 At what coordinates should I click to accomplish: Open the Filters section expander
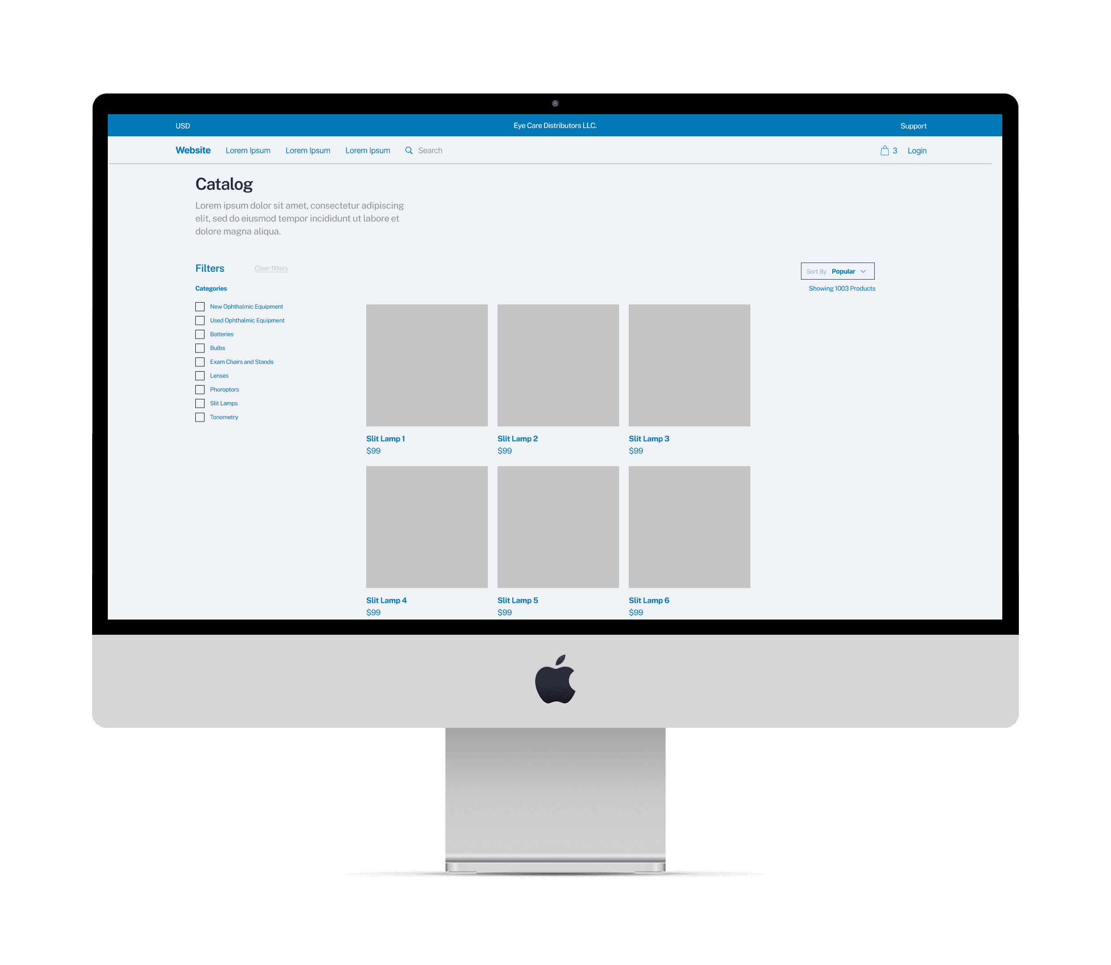(209, 269)
